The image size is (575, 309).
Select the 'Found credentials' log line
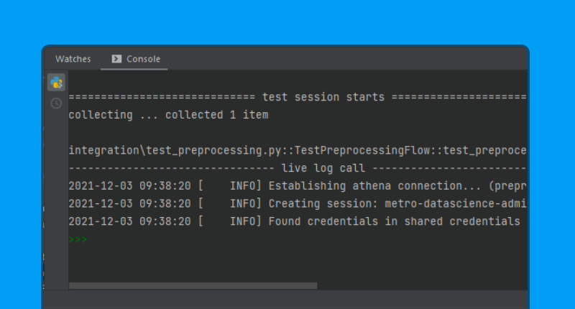(298, 221)
